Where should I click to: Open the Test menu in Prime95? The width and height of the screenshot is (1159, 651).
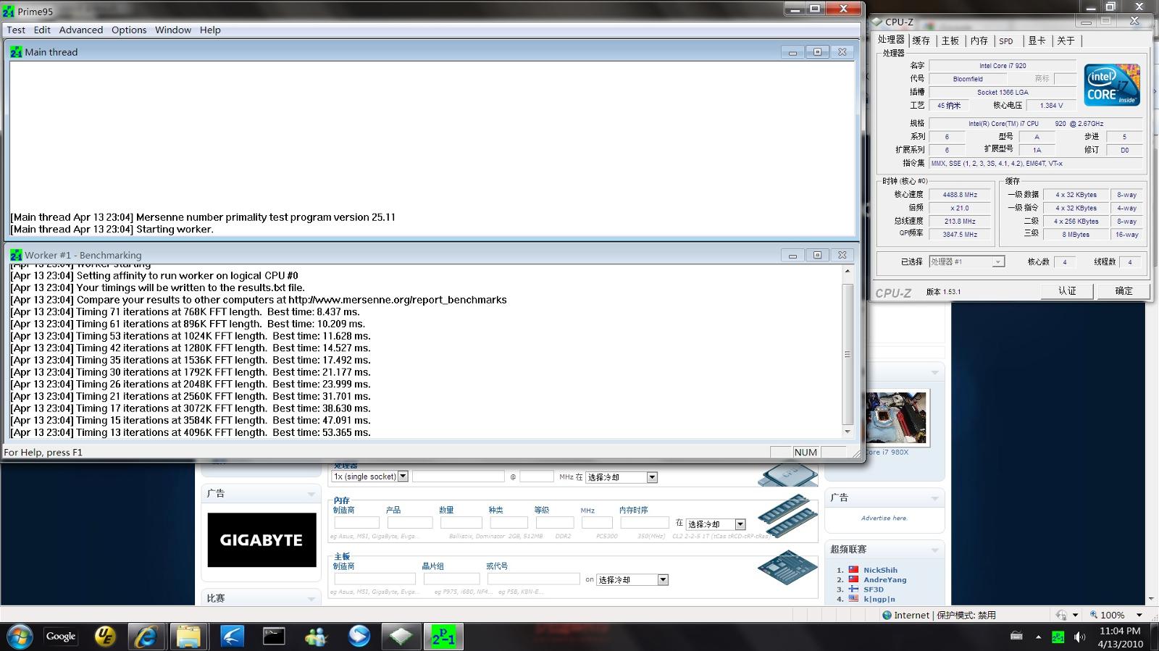coord(16,30)
